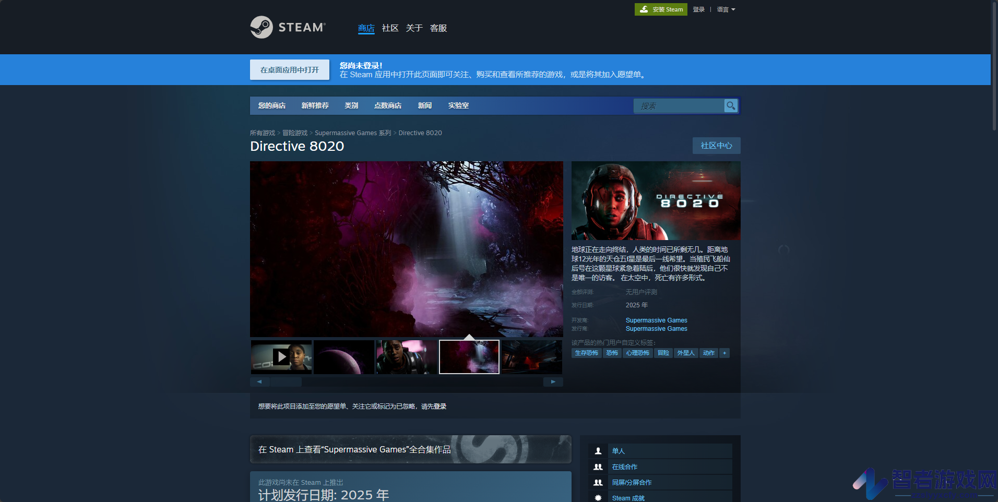Image resolution: width=998 pixels, height=502 pixels.
Task: Click the green 安装 Steam button
Action: coord(661,9)
